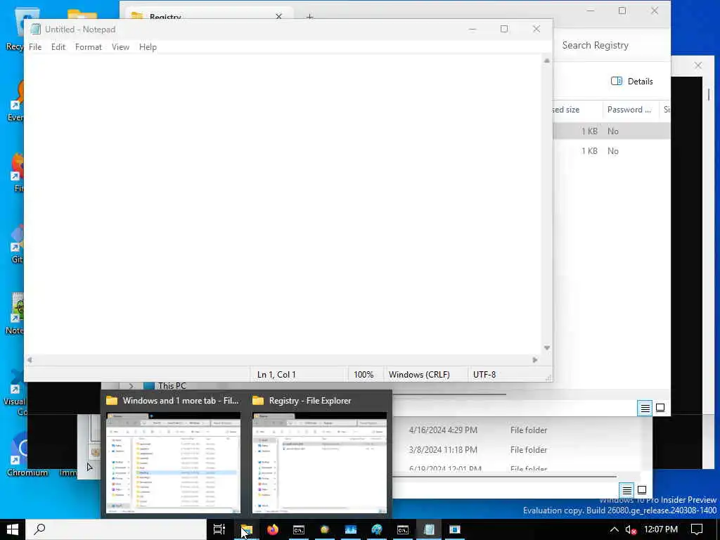Close the Registry tab in File Explorer
Screen dimensions: 720x540
(278, 16)
